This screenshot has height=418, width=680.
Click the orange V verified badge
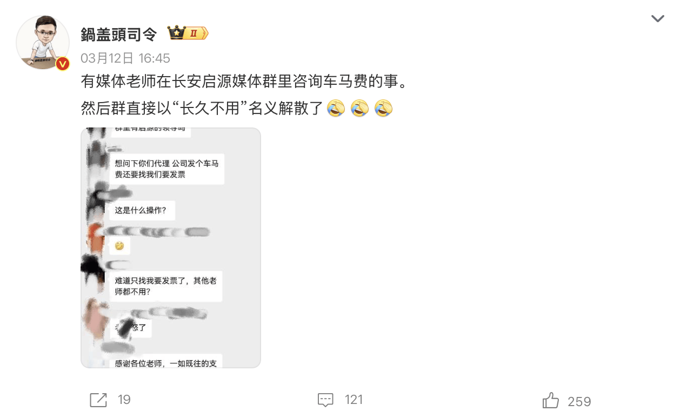point(63,64)
